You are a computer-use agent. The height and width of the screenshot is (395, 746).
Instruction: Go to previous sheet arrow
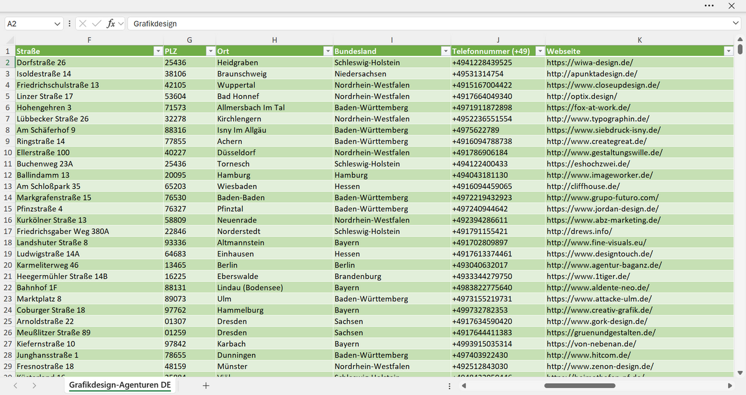pyautogui.click(x=16, y=386)
